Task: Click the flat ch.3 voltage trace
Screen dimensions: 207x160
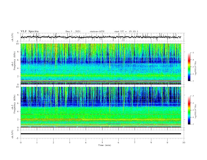Action: (101, 134)
